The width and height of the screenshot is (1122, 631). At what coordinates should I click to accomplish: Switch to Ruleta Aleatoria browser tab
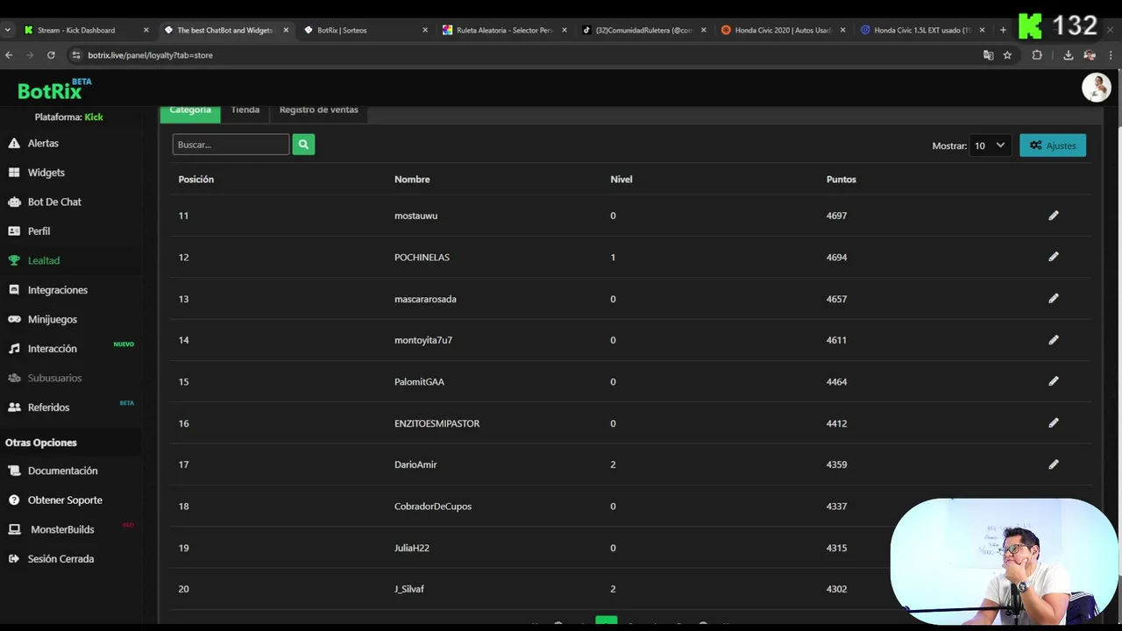pyautogui.click(x=504, y=30)
